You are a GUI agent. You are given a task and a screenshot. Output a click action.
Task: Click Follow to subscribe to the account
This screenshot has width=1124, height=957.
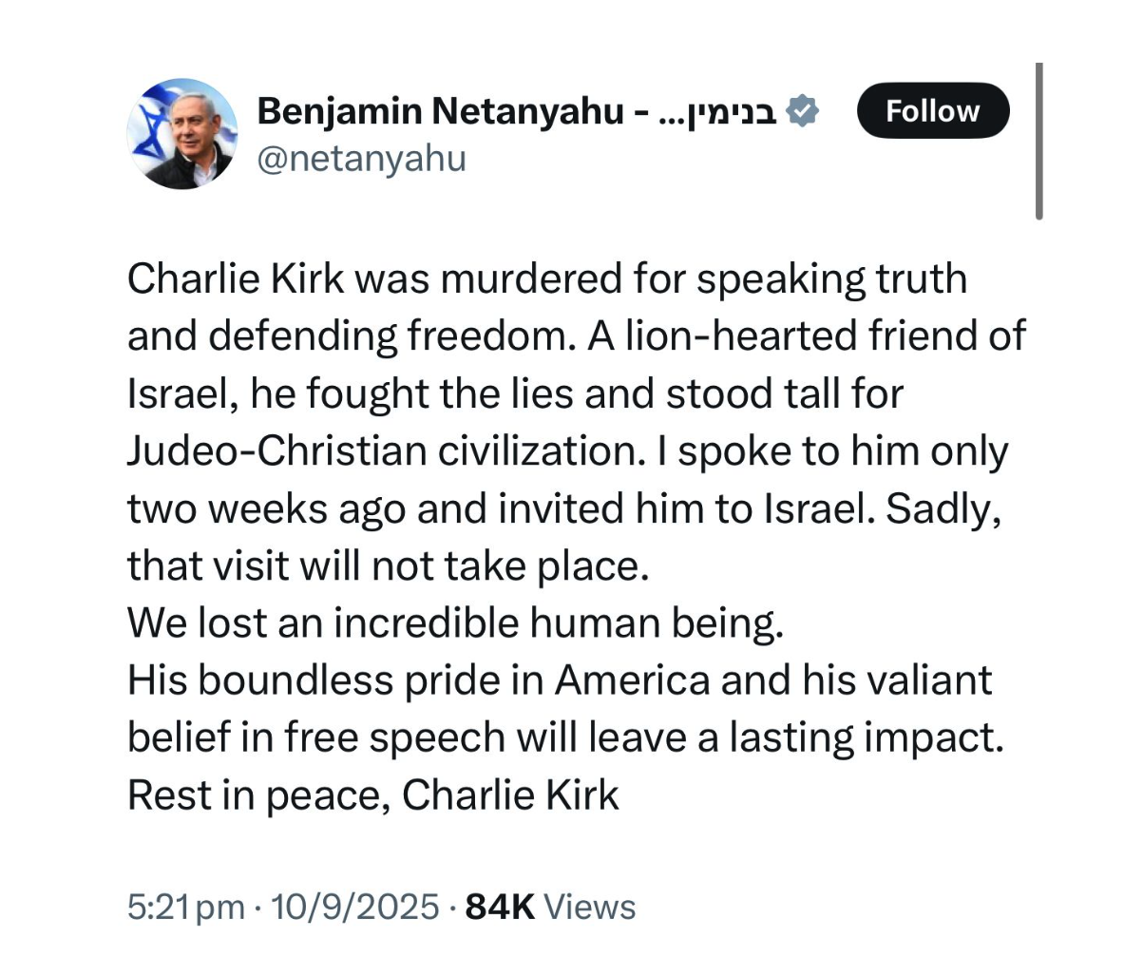tap(932, 110)
